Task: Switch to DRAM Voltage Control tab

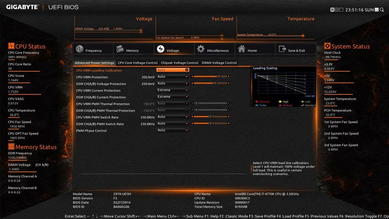Action: click(x=219, y=63)
